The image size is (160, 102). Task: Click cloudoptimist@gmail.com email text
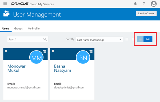(69, 87)
